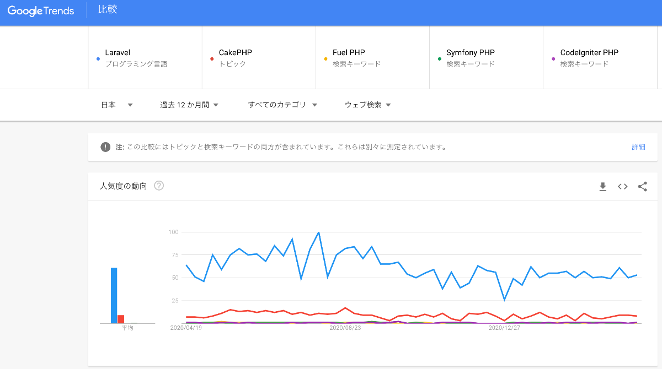Click the 2020/04/19 axis date

[x=186, y=328]
